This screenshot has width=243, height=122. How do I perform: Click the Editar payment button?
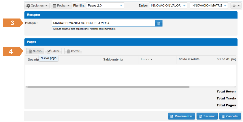click(53, 51)
